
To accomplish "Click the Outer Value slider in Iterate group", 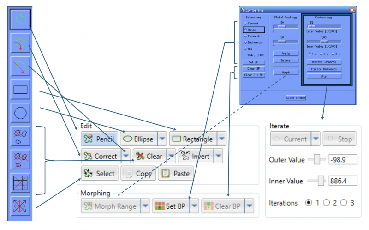I will [x=316, y=159].
